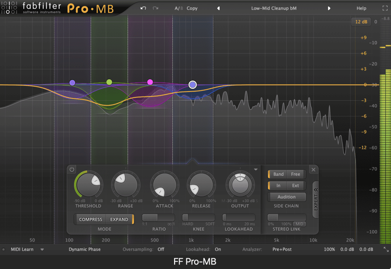
Task: Open the Dynamic Phase processing mode menu
Action: [84, 249]
